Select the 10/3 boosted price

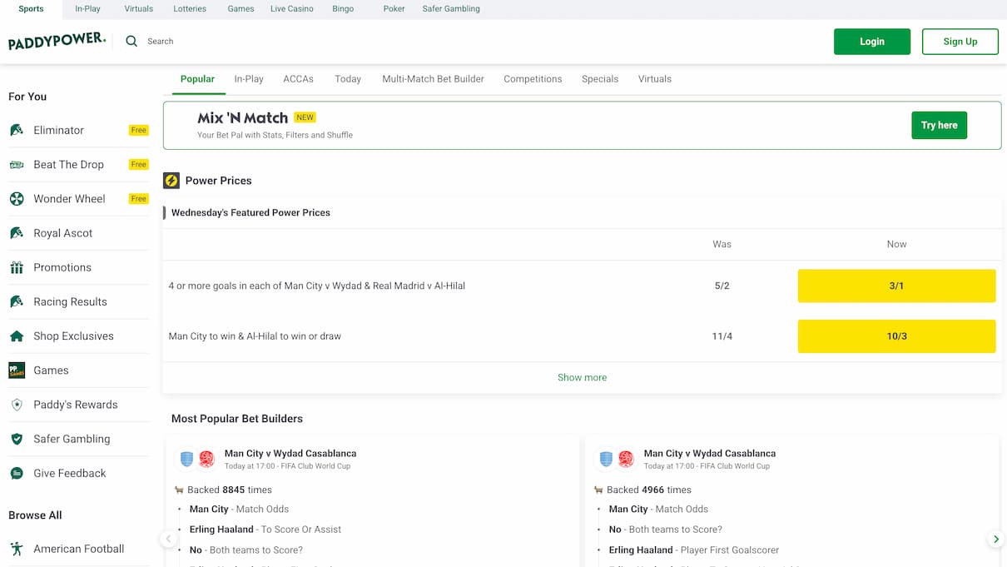(x=896, y=336)
